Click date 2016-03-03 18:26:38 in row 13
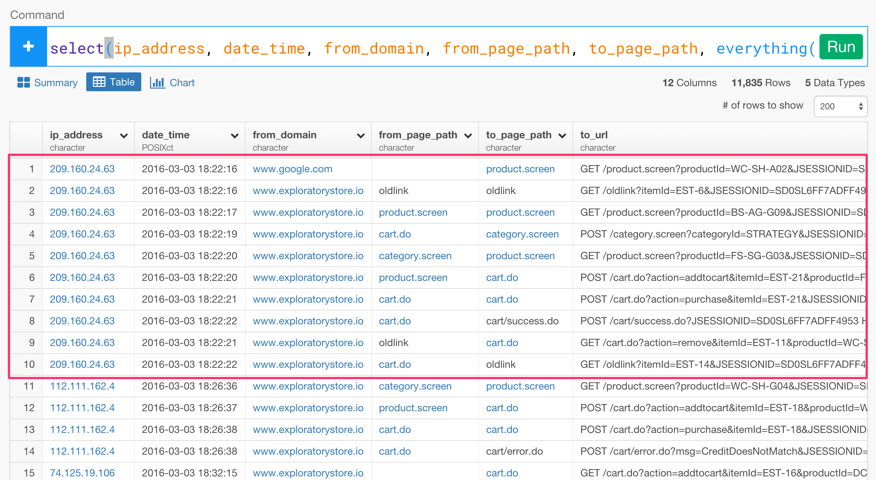This screenshot has width=876, height=480. tap(189, 430)
